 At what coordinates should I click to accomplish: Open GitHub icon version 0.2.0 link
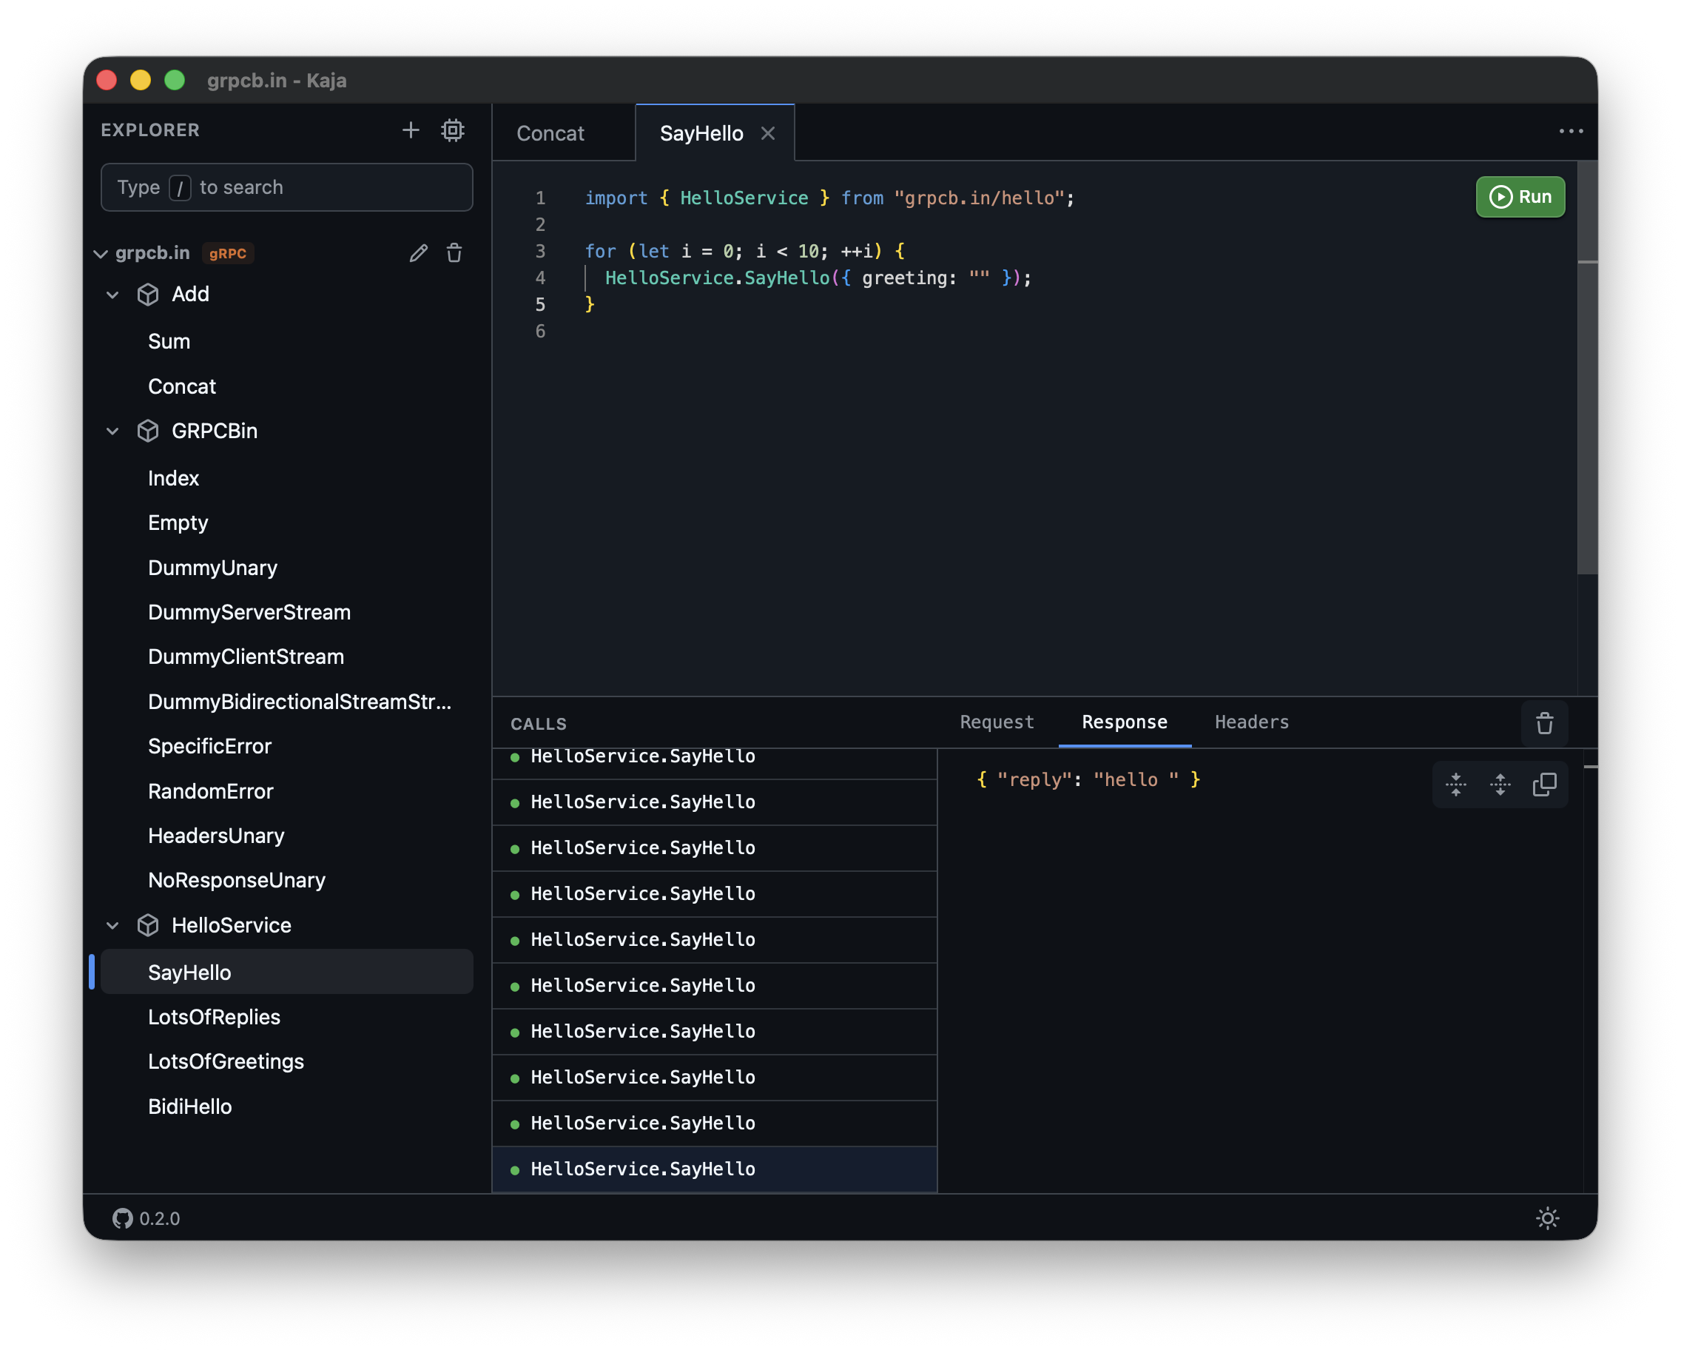pyautogui.click(x=124, y=1218)
